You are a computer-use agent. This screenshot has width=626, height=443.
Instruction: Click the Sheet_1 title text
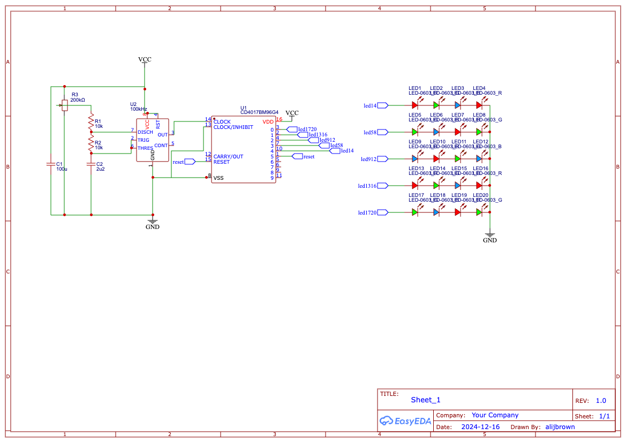coord(426,400)
